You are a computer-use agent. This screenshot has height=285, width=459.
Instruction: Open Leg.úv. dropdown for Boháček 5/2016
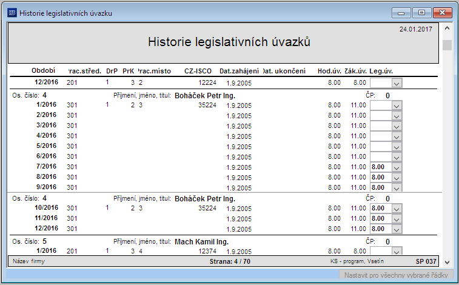coord(397,146)
